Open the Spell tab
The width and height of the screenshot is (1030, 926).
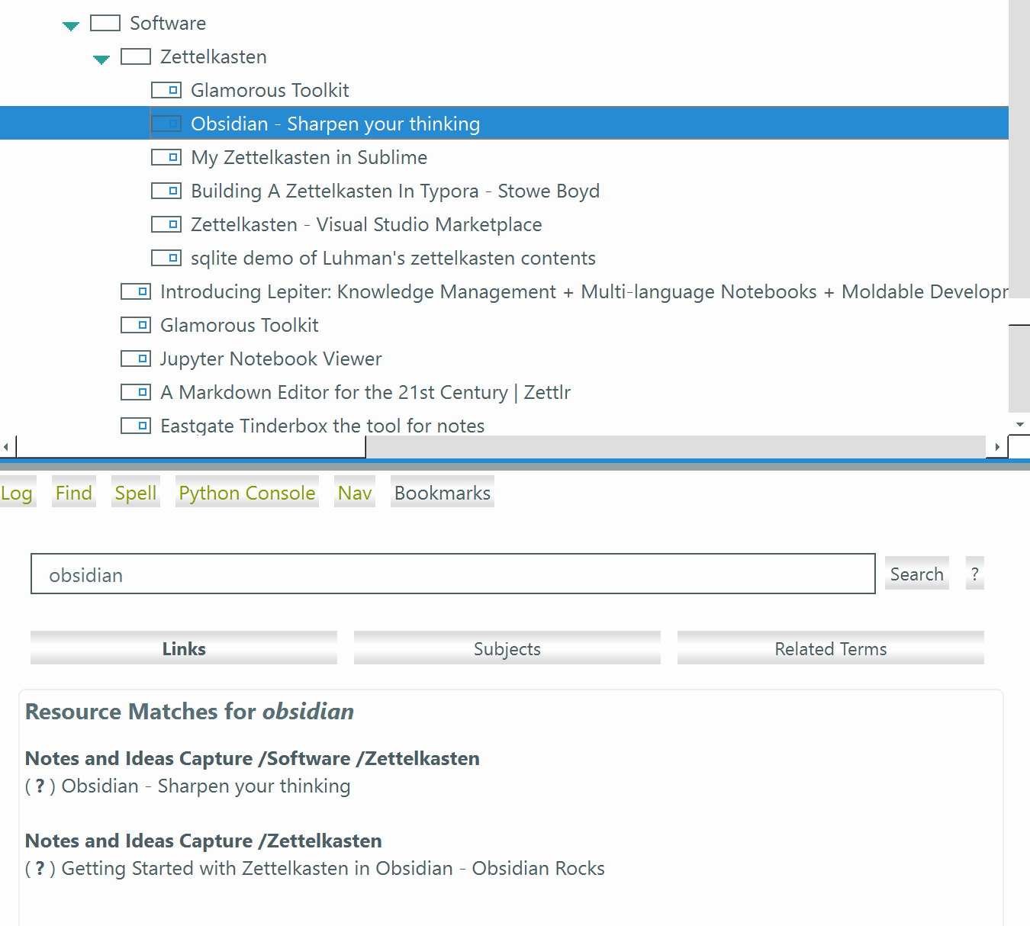click(x=136, y=493)
